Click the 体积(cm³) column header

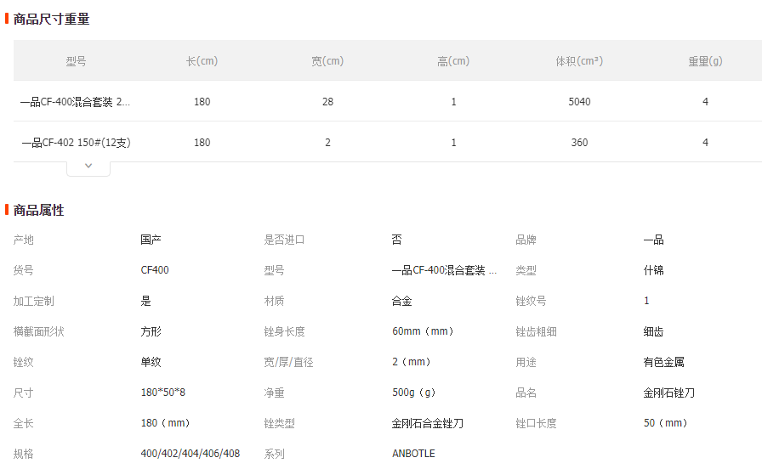[x=579, y=61]
